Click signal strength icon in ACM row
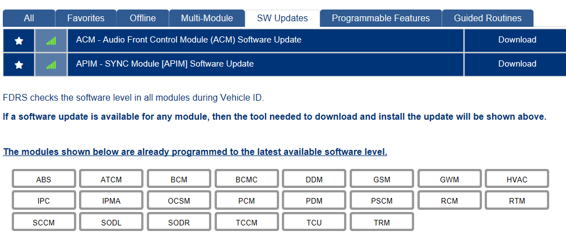 pyautogui.click(x=51, y=41)
